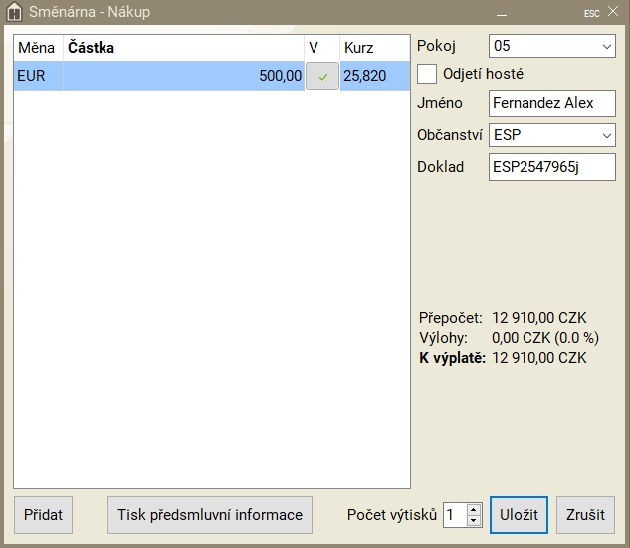Click the Měna column header

point(37,47)
